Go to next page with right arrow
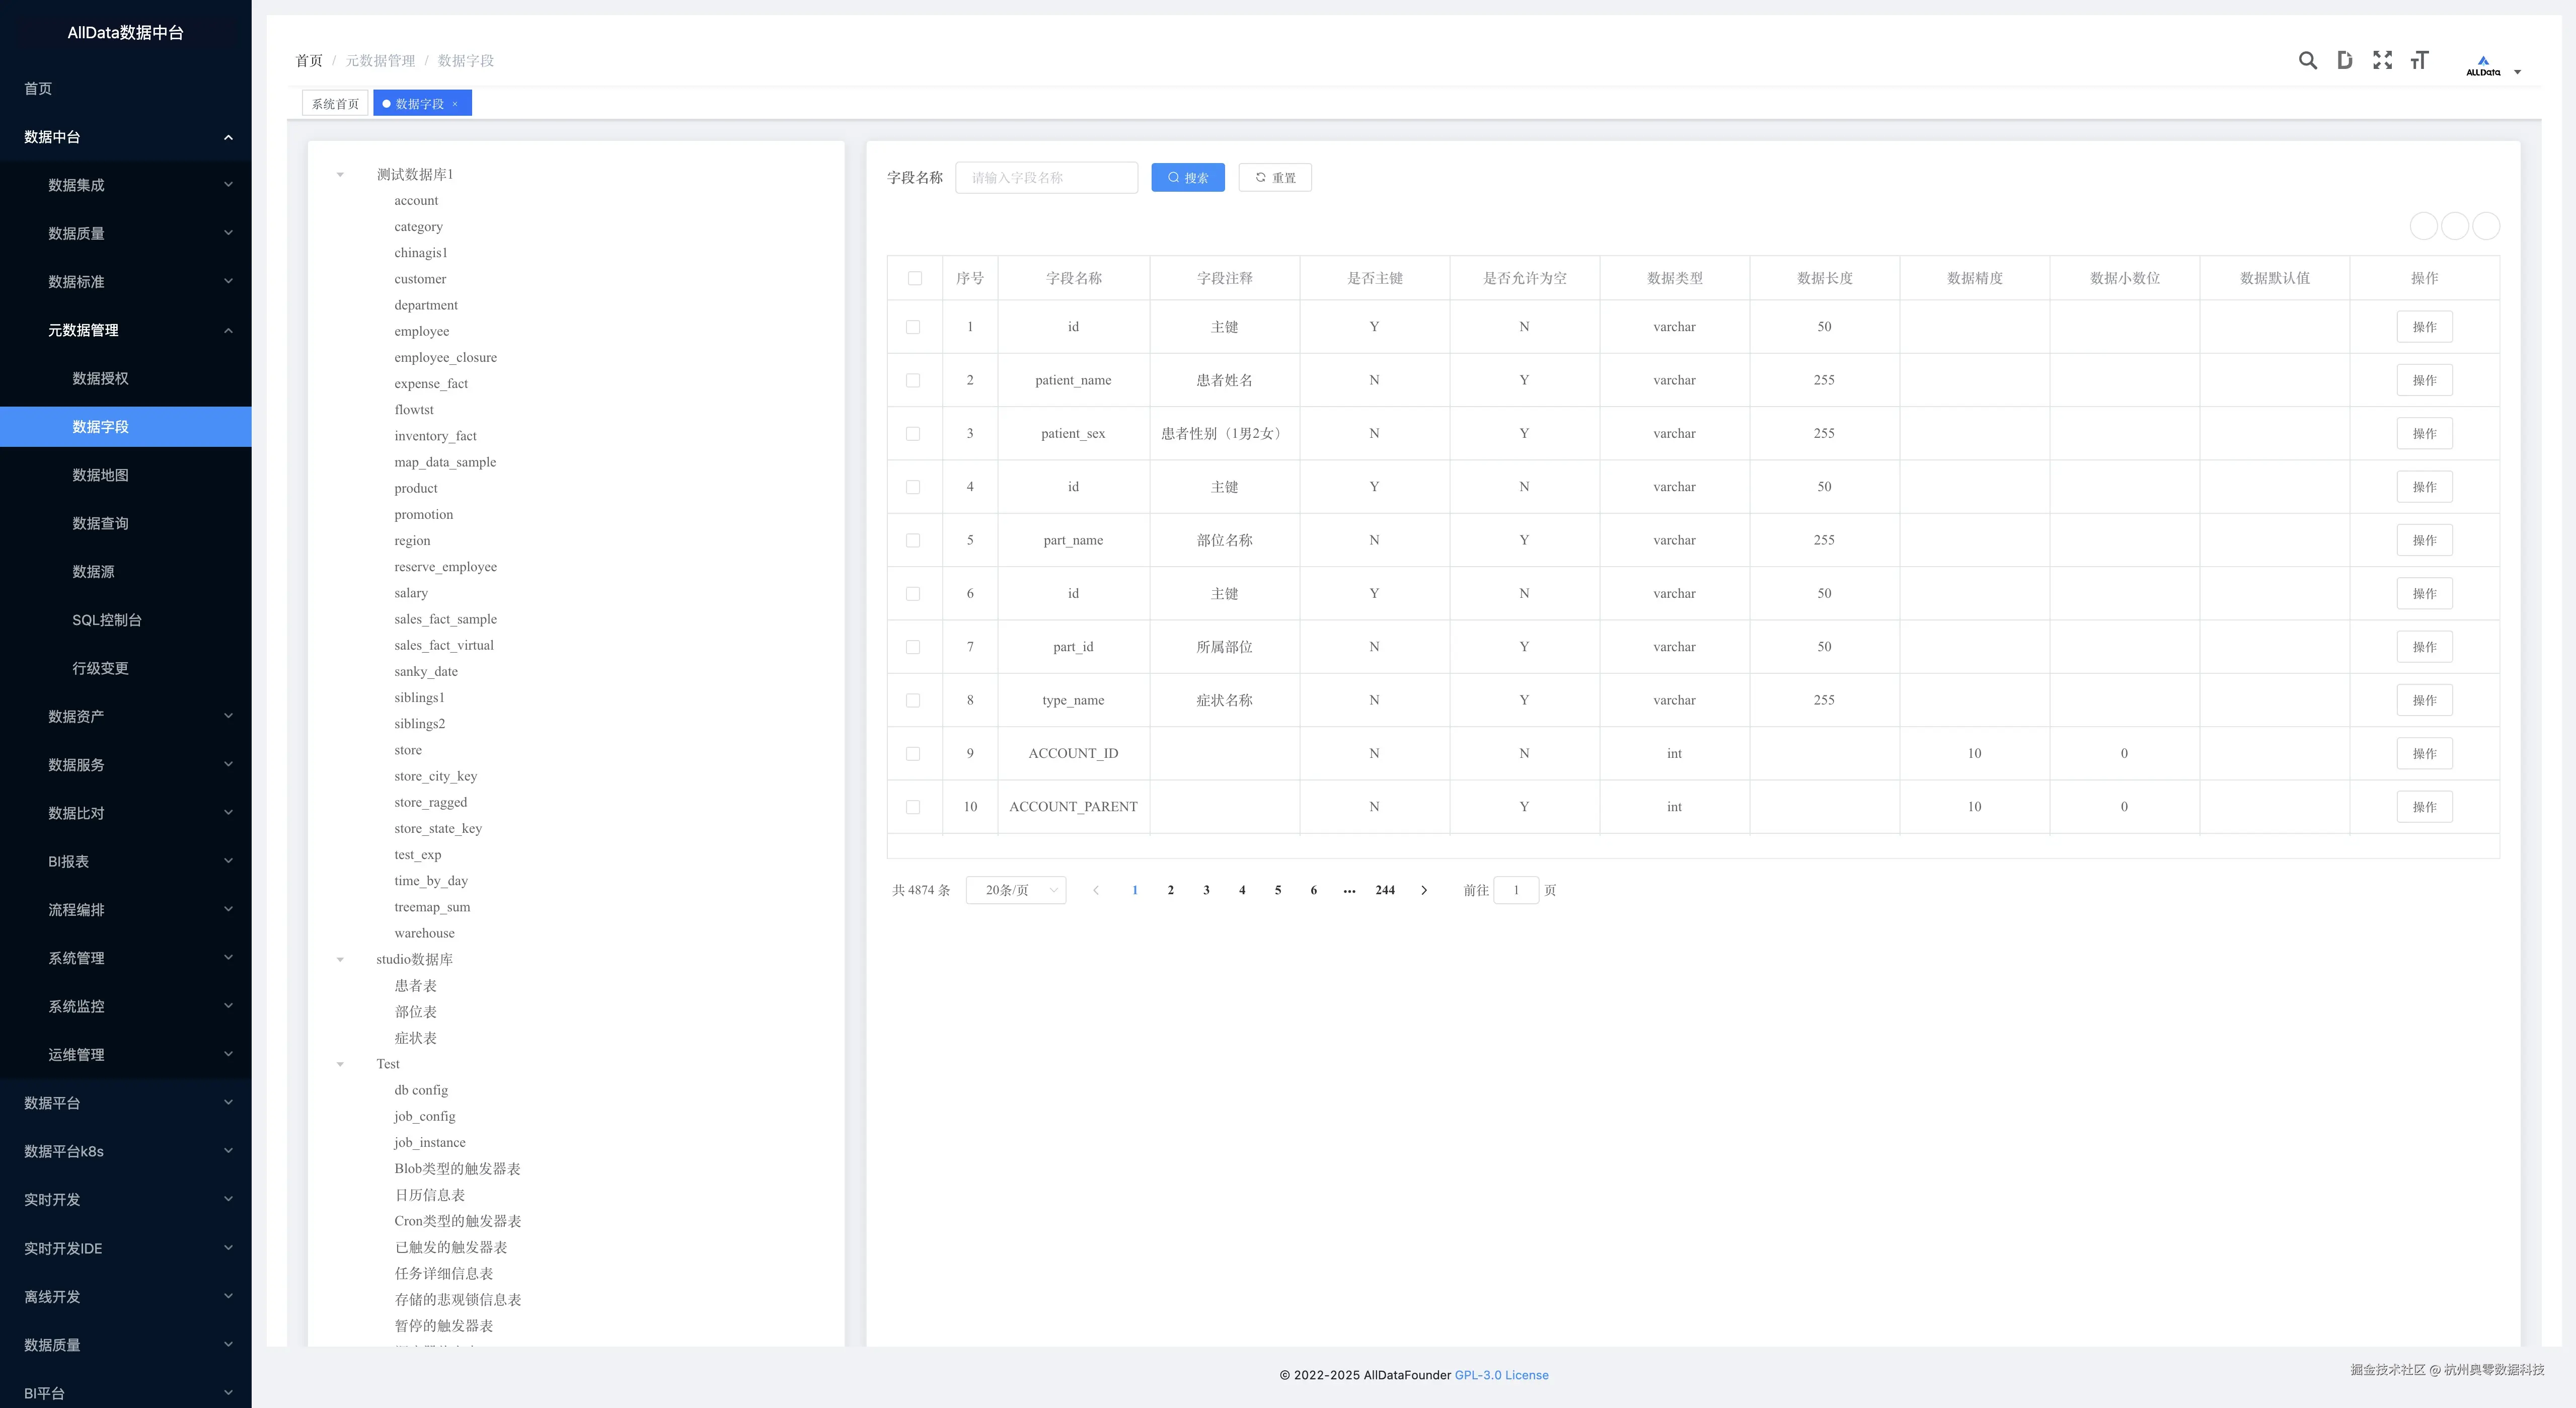The height and width of the screenshot is (1408, 2576). click(1424, 890)
